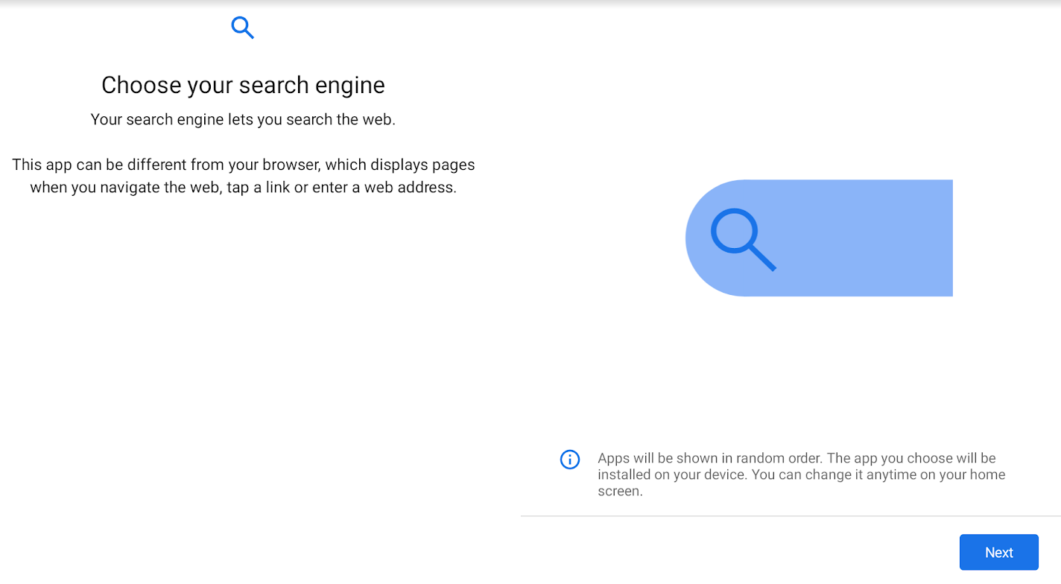1061x584 pixels.
Task: Click the info icon beside the apps notice
Action: coord(570,460)
